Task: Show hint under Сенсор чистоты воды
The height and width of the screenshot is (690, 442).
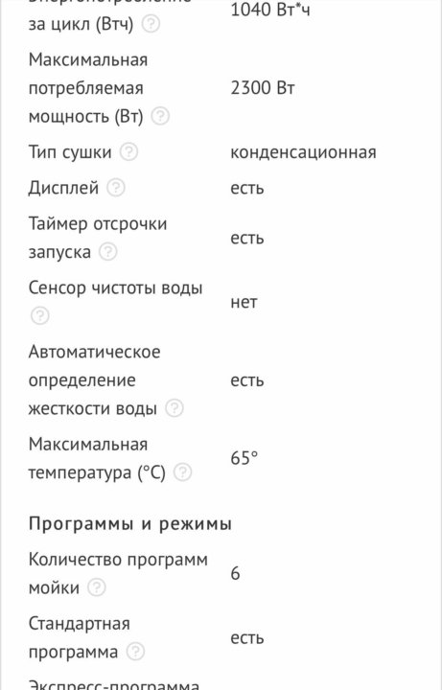Action: tap(40, 316)
